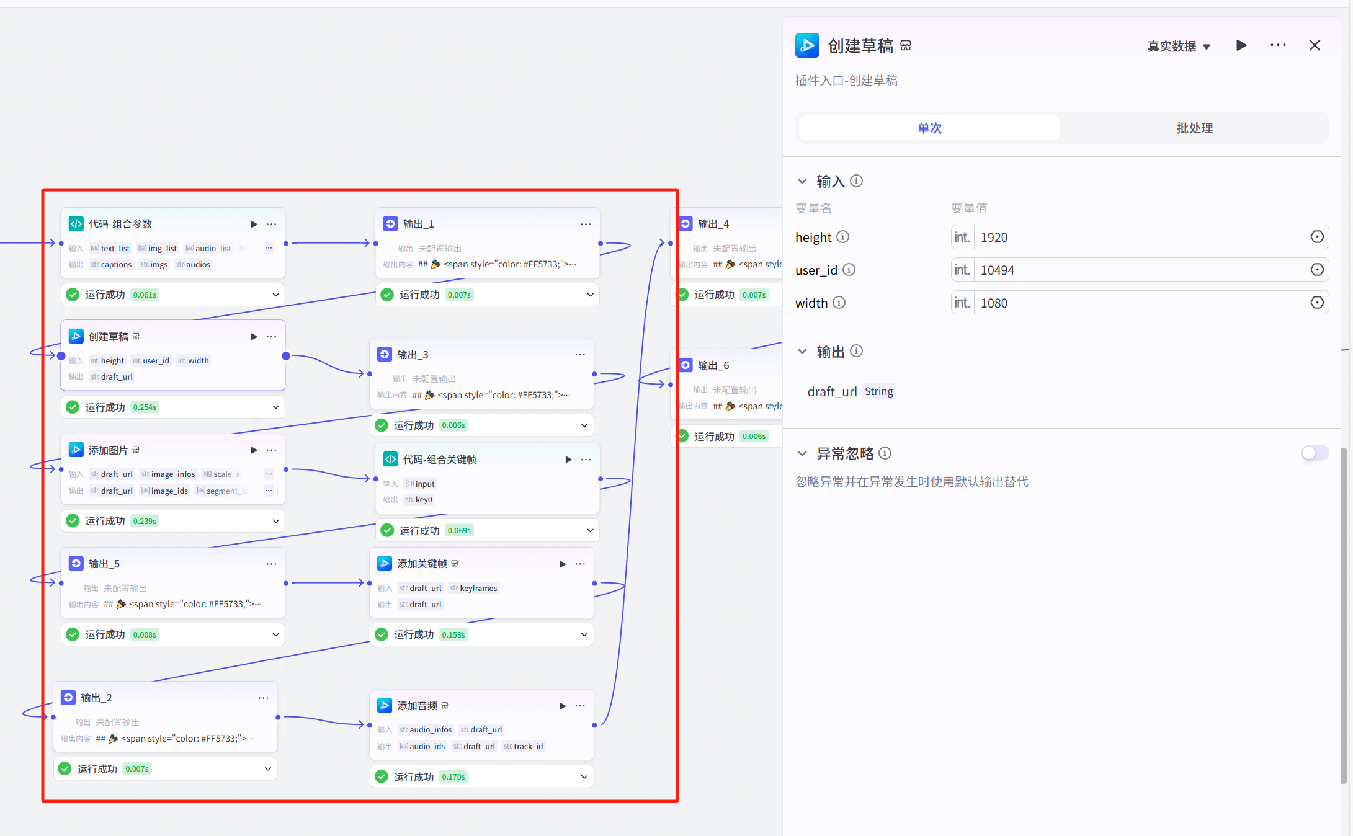The width and height of the screenshot is (1353, 836).
Task: Collapse the 输出 section chevron
Action: tap(802, 352)
